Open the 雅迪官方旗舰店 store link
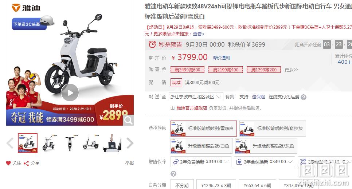Image resolution: width=352 pixels, height=189 pixels. point(192,108)
